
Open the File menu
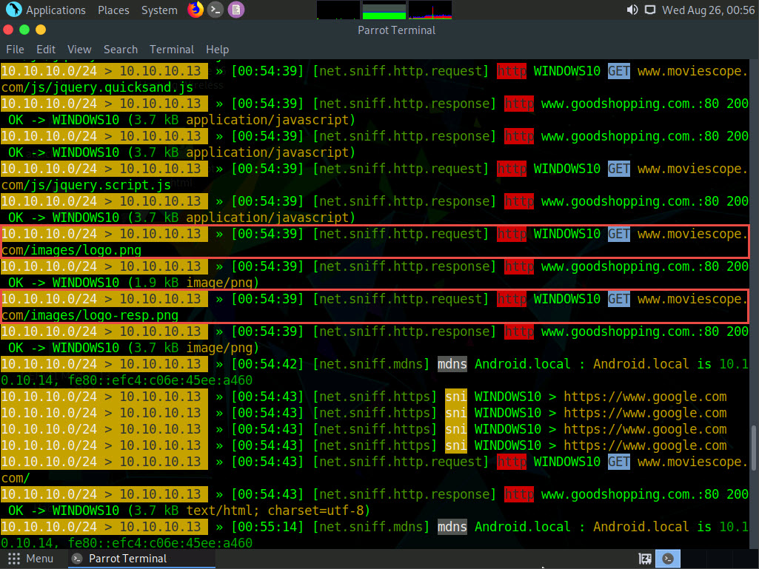point(15,50)
